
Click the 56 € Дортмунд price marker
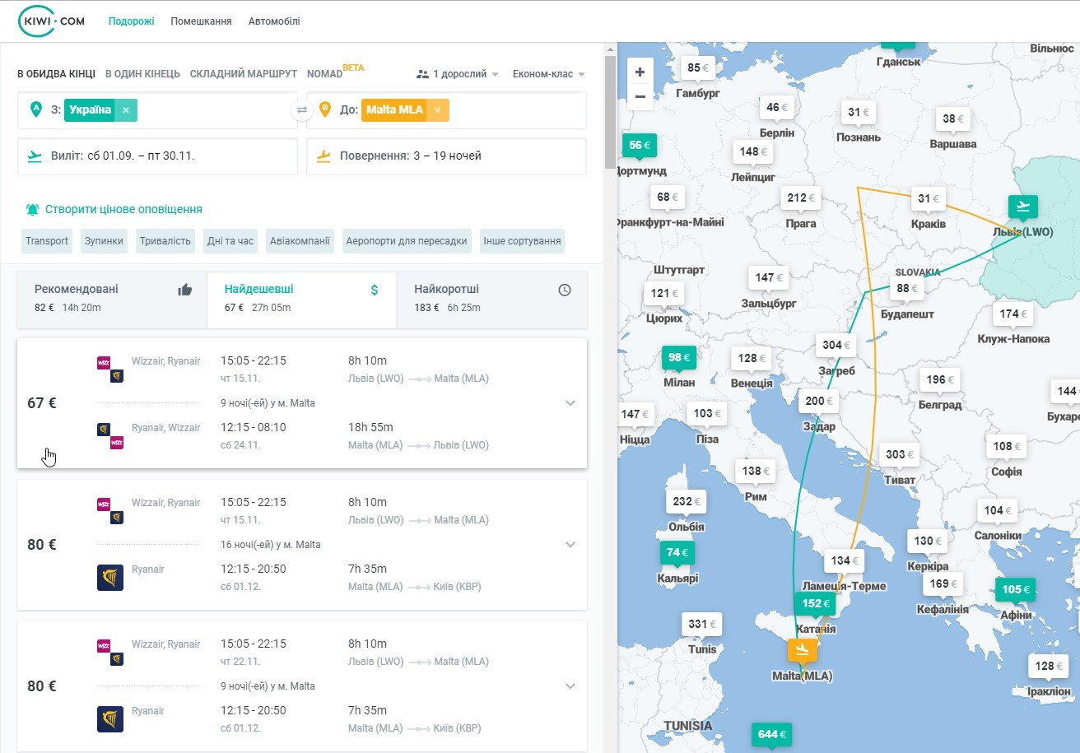(640, 146)
